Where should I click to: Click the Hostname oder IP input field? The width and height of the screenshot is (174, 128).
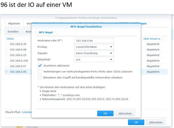pyautogui.click(x=94, y=41)
